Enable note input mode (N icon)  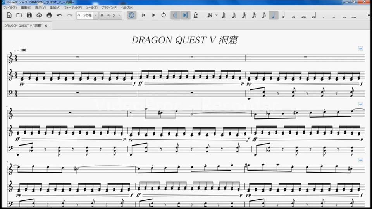click(210, 15)
